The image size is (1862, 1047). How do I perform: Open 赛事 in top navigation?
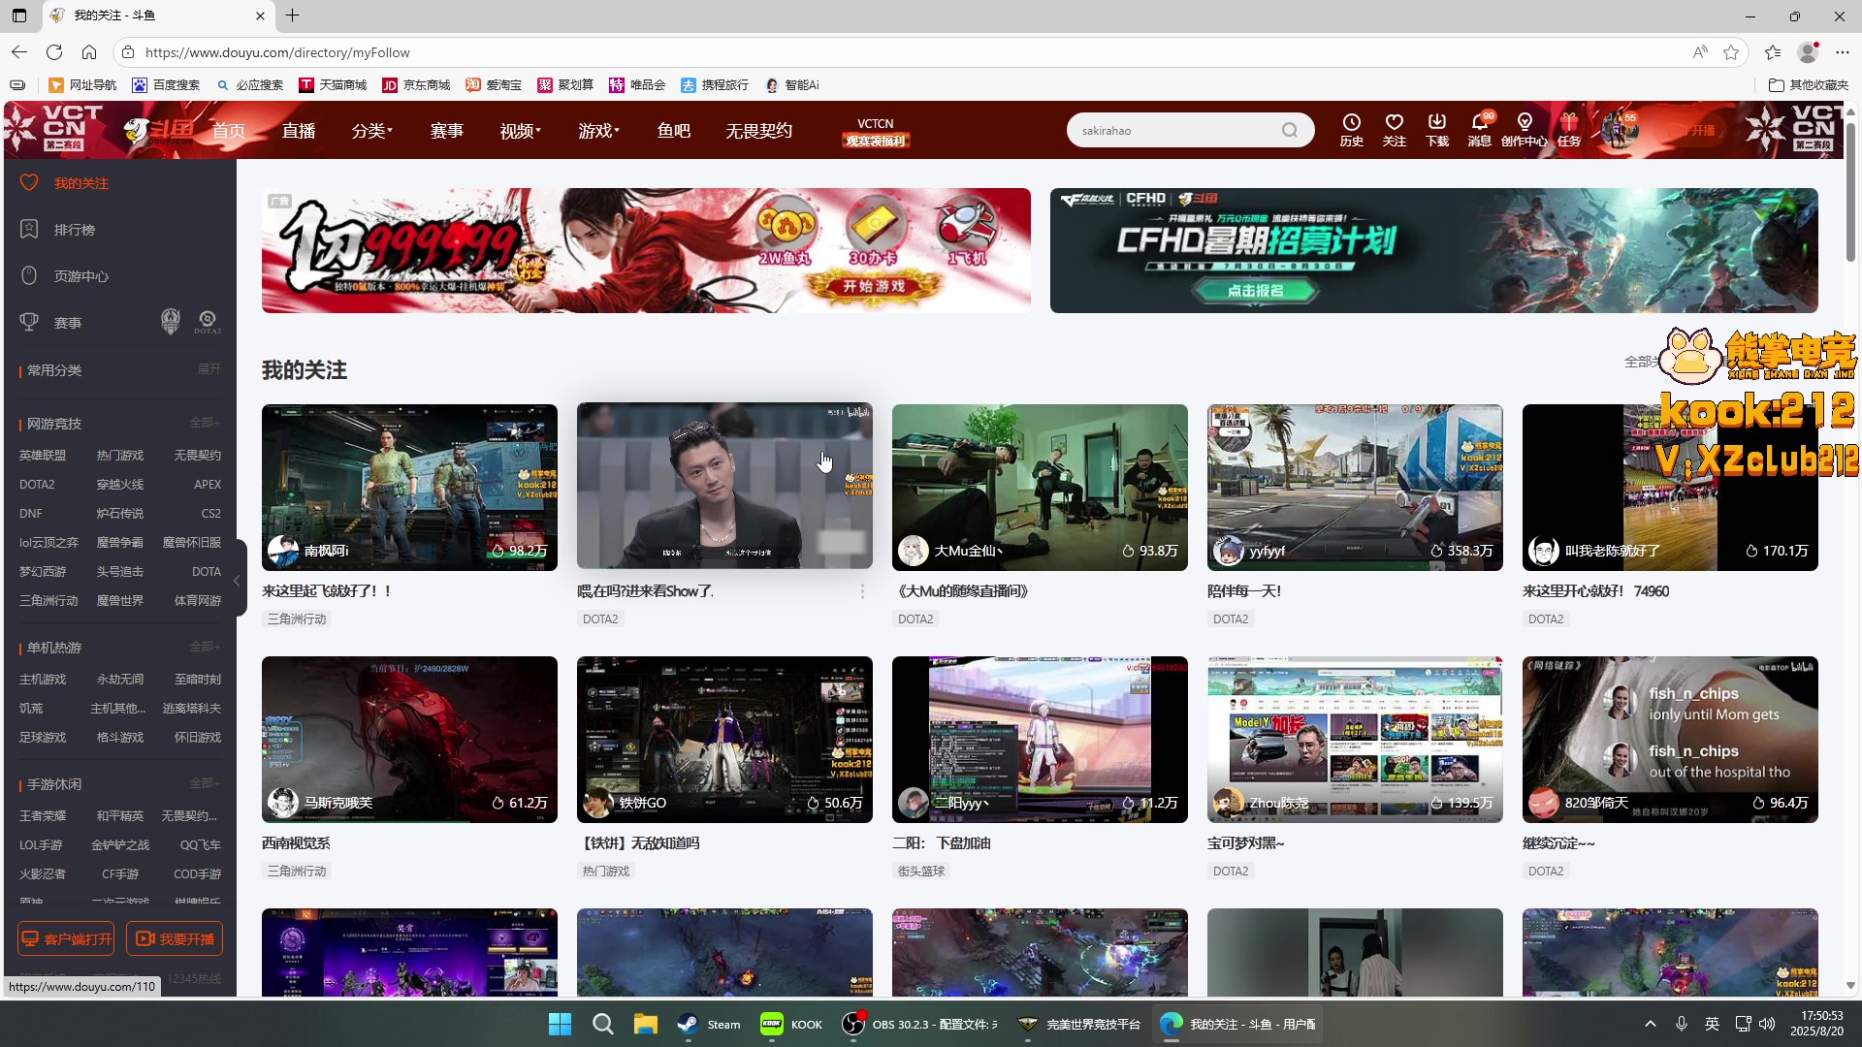pyautogui.click(x=446, y=131)
